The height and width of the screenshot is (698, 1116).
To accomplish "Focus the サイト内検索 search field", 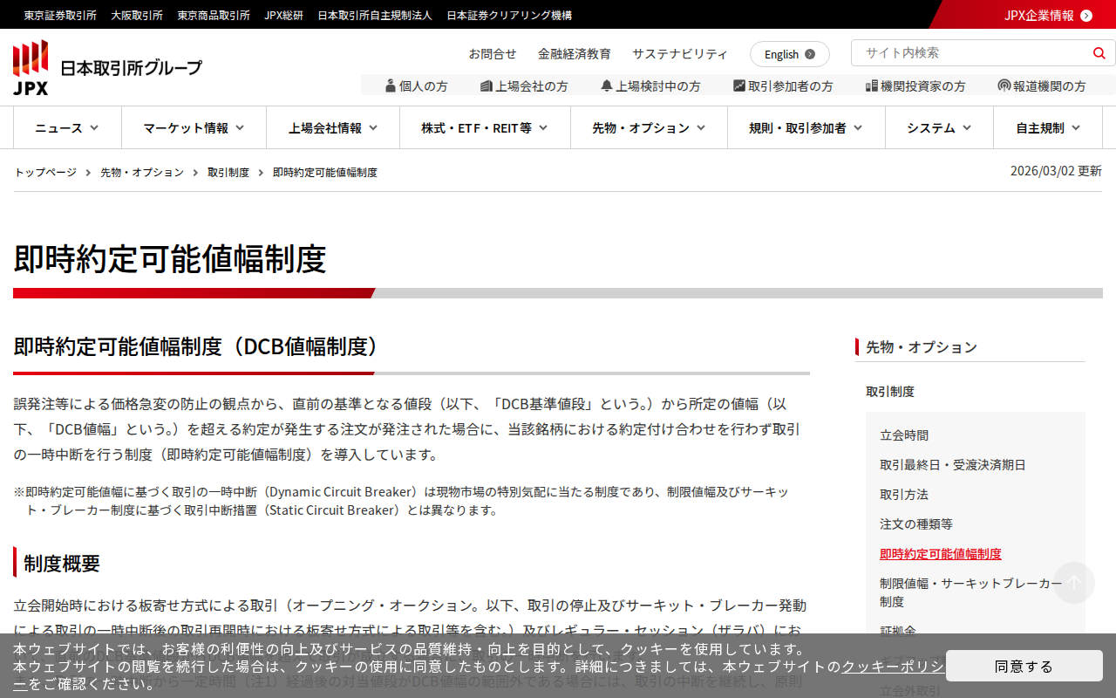I will (x=968, y=53).
